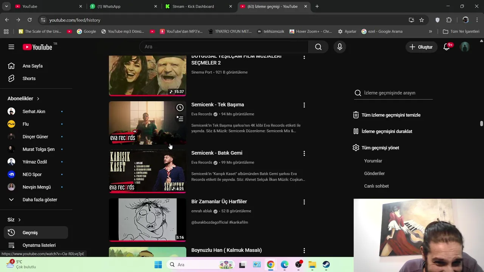Open options menu for Semicenk - Batık Gemi
Image resolution: width=484 pixels, height=272 pixels.
[x=304, y=153]
